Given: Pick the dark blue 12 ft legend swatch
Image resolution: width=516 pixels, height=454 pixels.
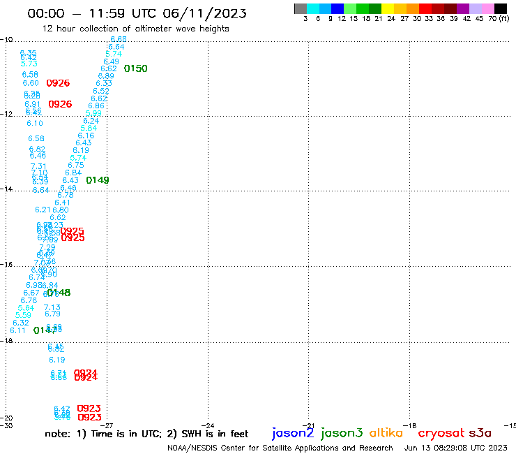Looking at the screenshot, I should (x=337, y=8).
